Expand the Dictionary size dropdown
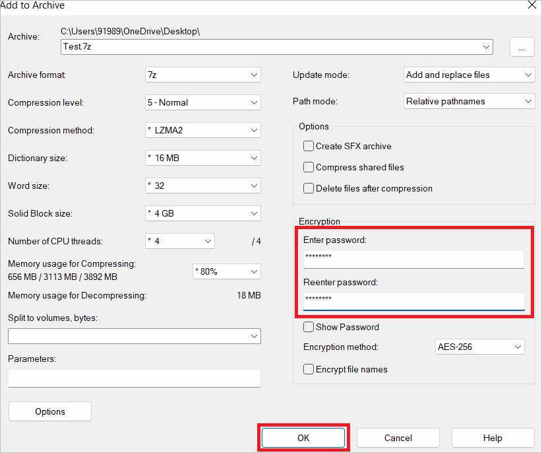542x453 pixels. pyautogui.click(x=202, y=158)
